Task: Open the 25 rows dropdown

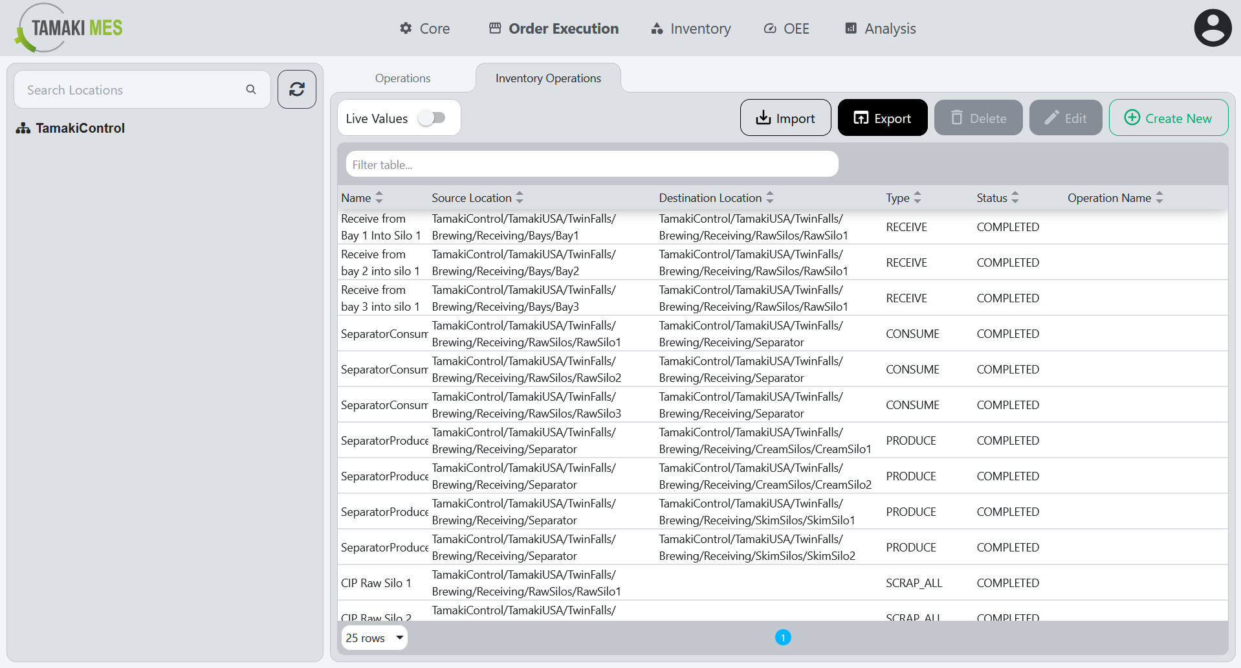Action: point(374,638)
